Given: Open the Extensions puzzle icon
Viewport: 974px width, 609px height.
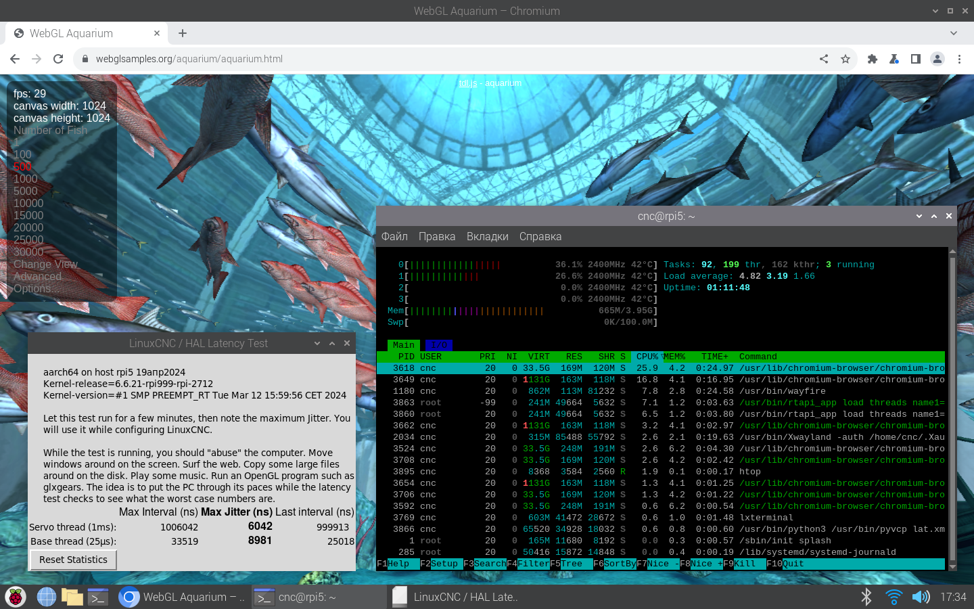Looking at the screenshot, I should tap(873, 59).
